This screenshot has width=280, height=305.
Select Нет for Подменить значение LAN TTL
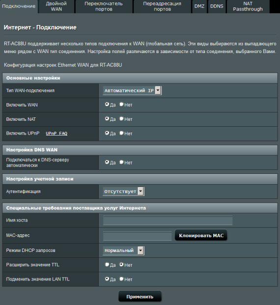[x=121, y=279]
